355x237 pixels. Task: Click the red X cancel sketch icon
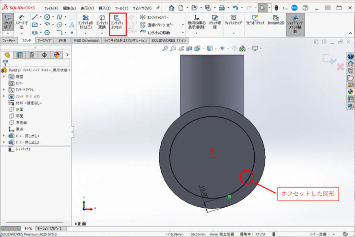(340, 67)
